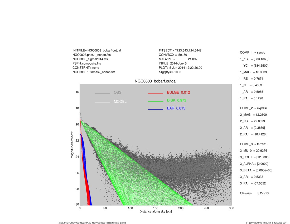
Task: Click the x-axis label Distance along sky
Action: 156,212
